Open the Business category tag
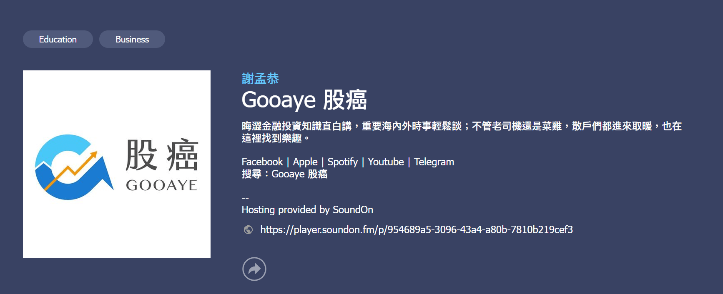The image size is (723, 294). (x=132, y=39)
